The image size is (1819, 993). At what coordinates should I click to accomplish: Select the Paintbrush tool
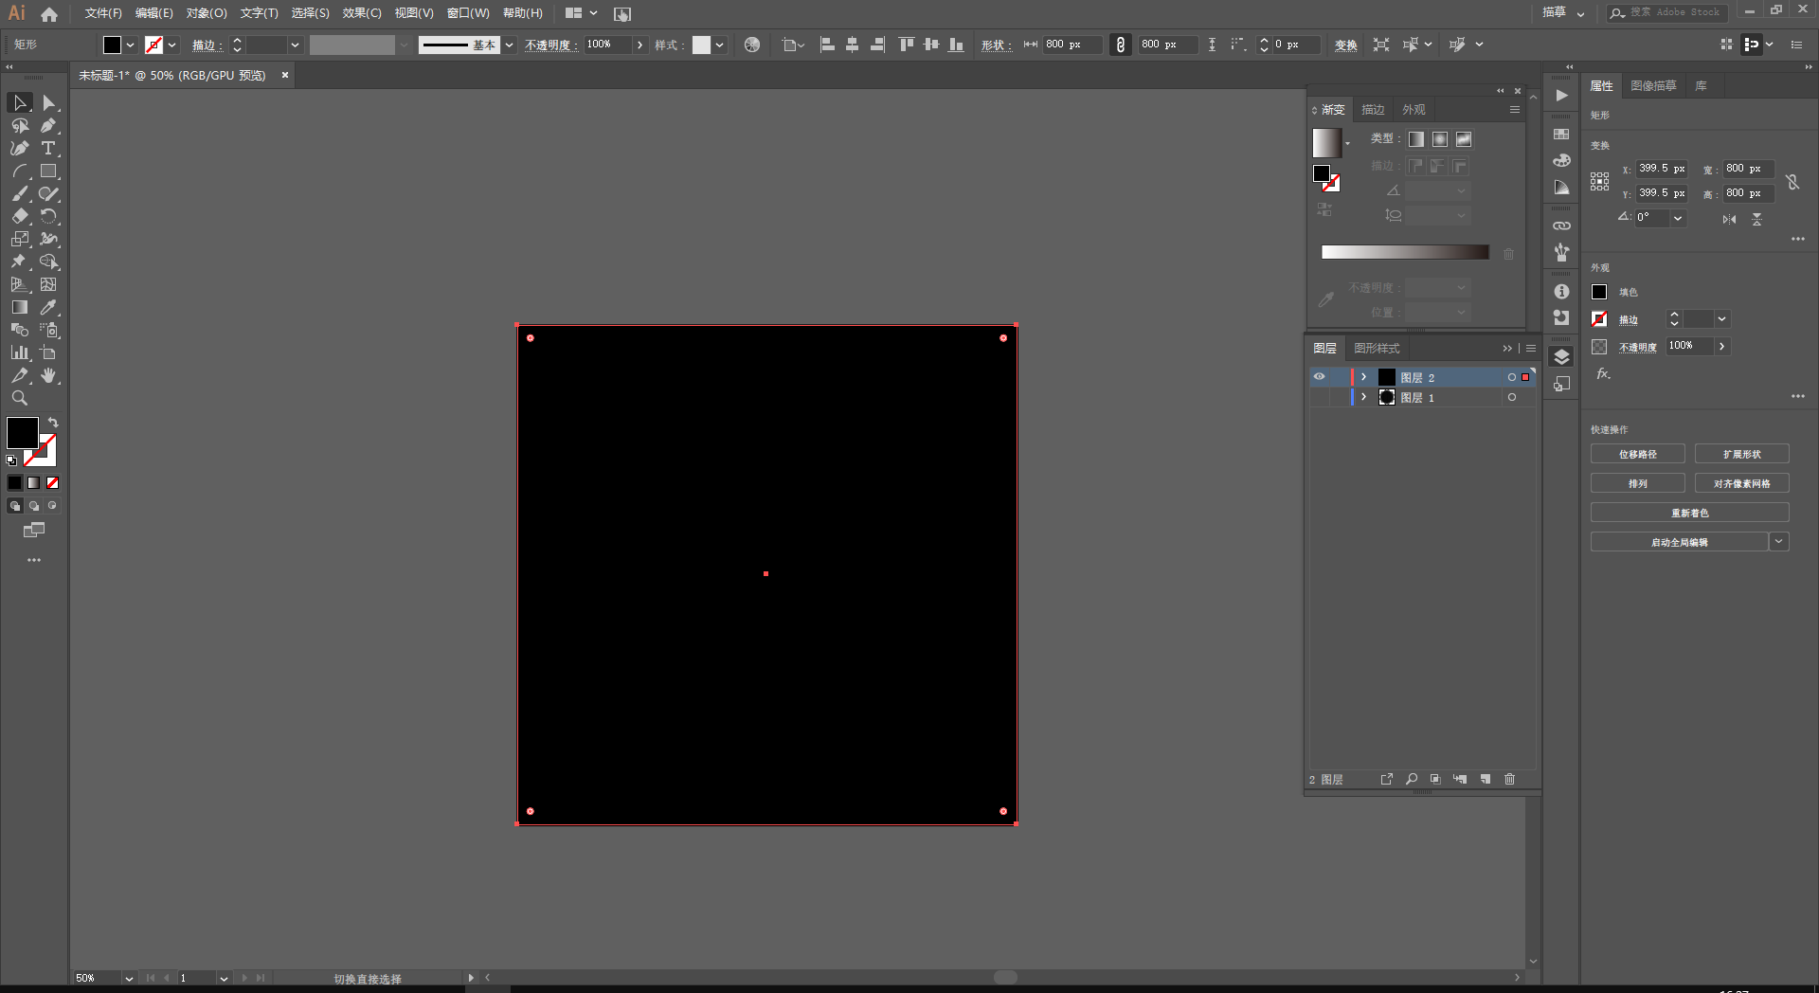[x=20, y=193]
